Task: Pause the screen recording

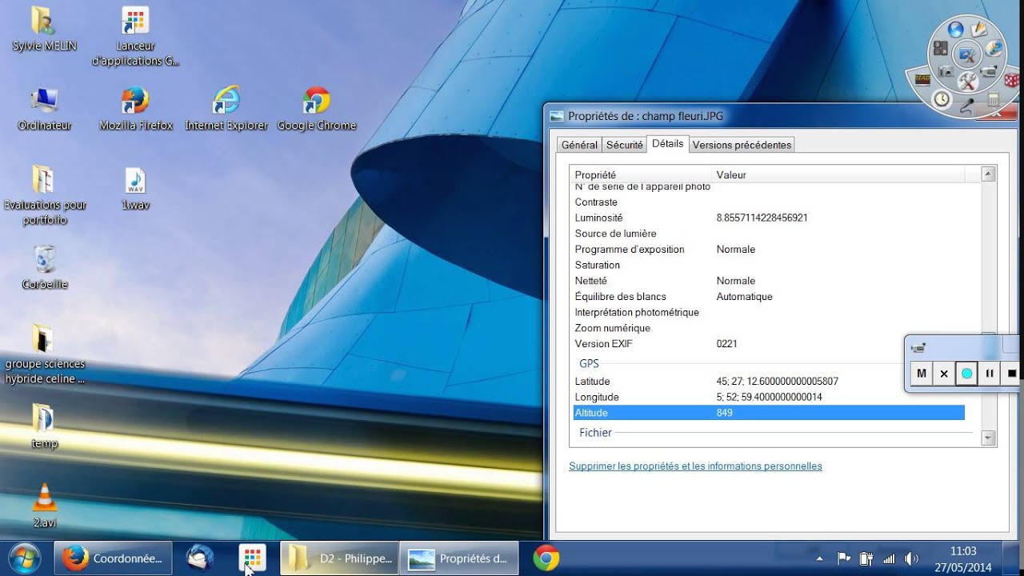Action: point(990,373)
